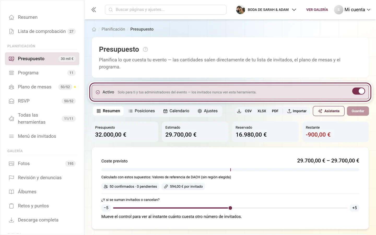Open the Asistente button
Viewport: 376px width, 235px height.
click(x=329, y=111)
